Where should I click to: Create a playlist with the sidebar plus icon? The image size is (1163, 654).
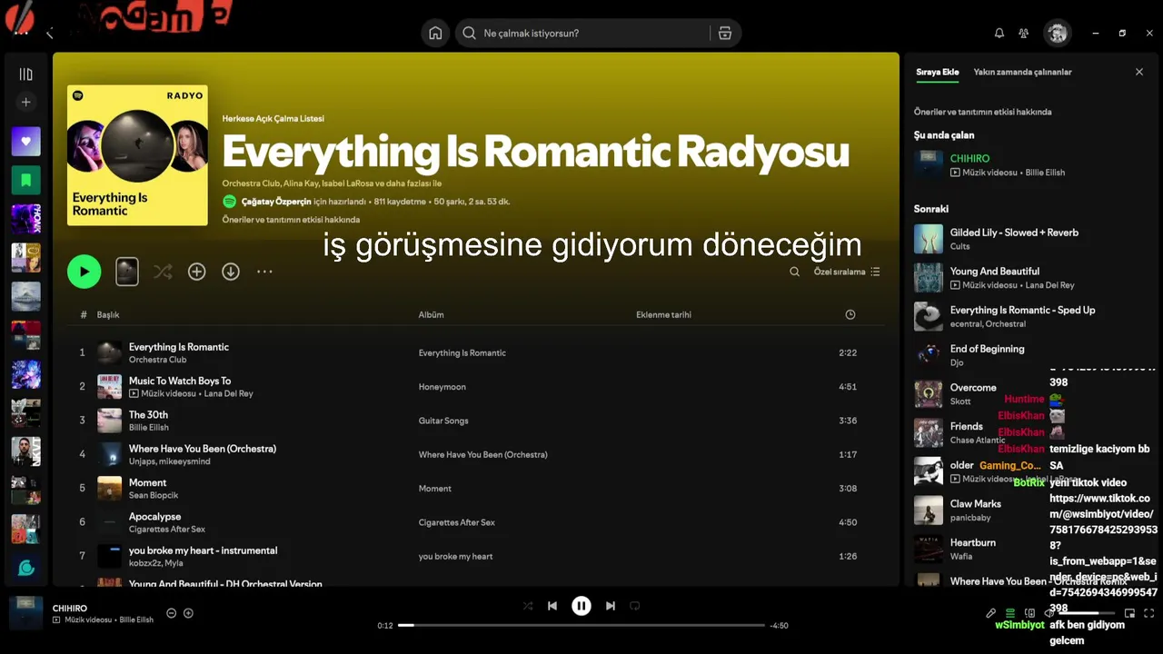pyautogui.click(x=25, y=103)
